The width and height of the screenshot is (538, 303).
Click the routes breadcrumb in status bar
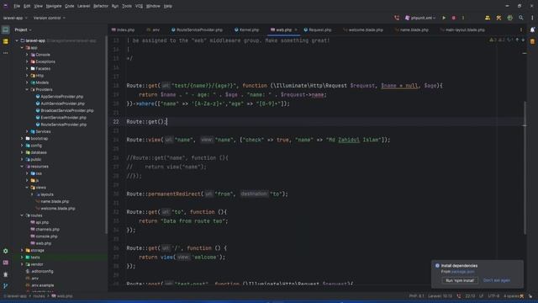(39, 296)
